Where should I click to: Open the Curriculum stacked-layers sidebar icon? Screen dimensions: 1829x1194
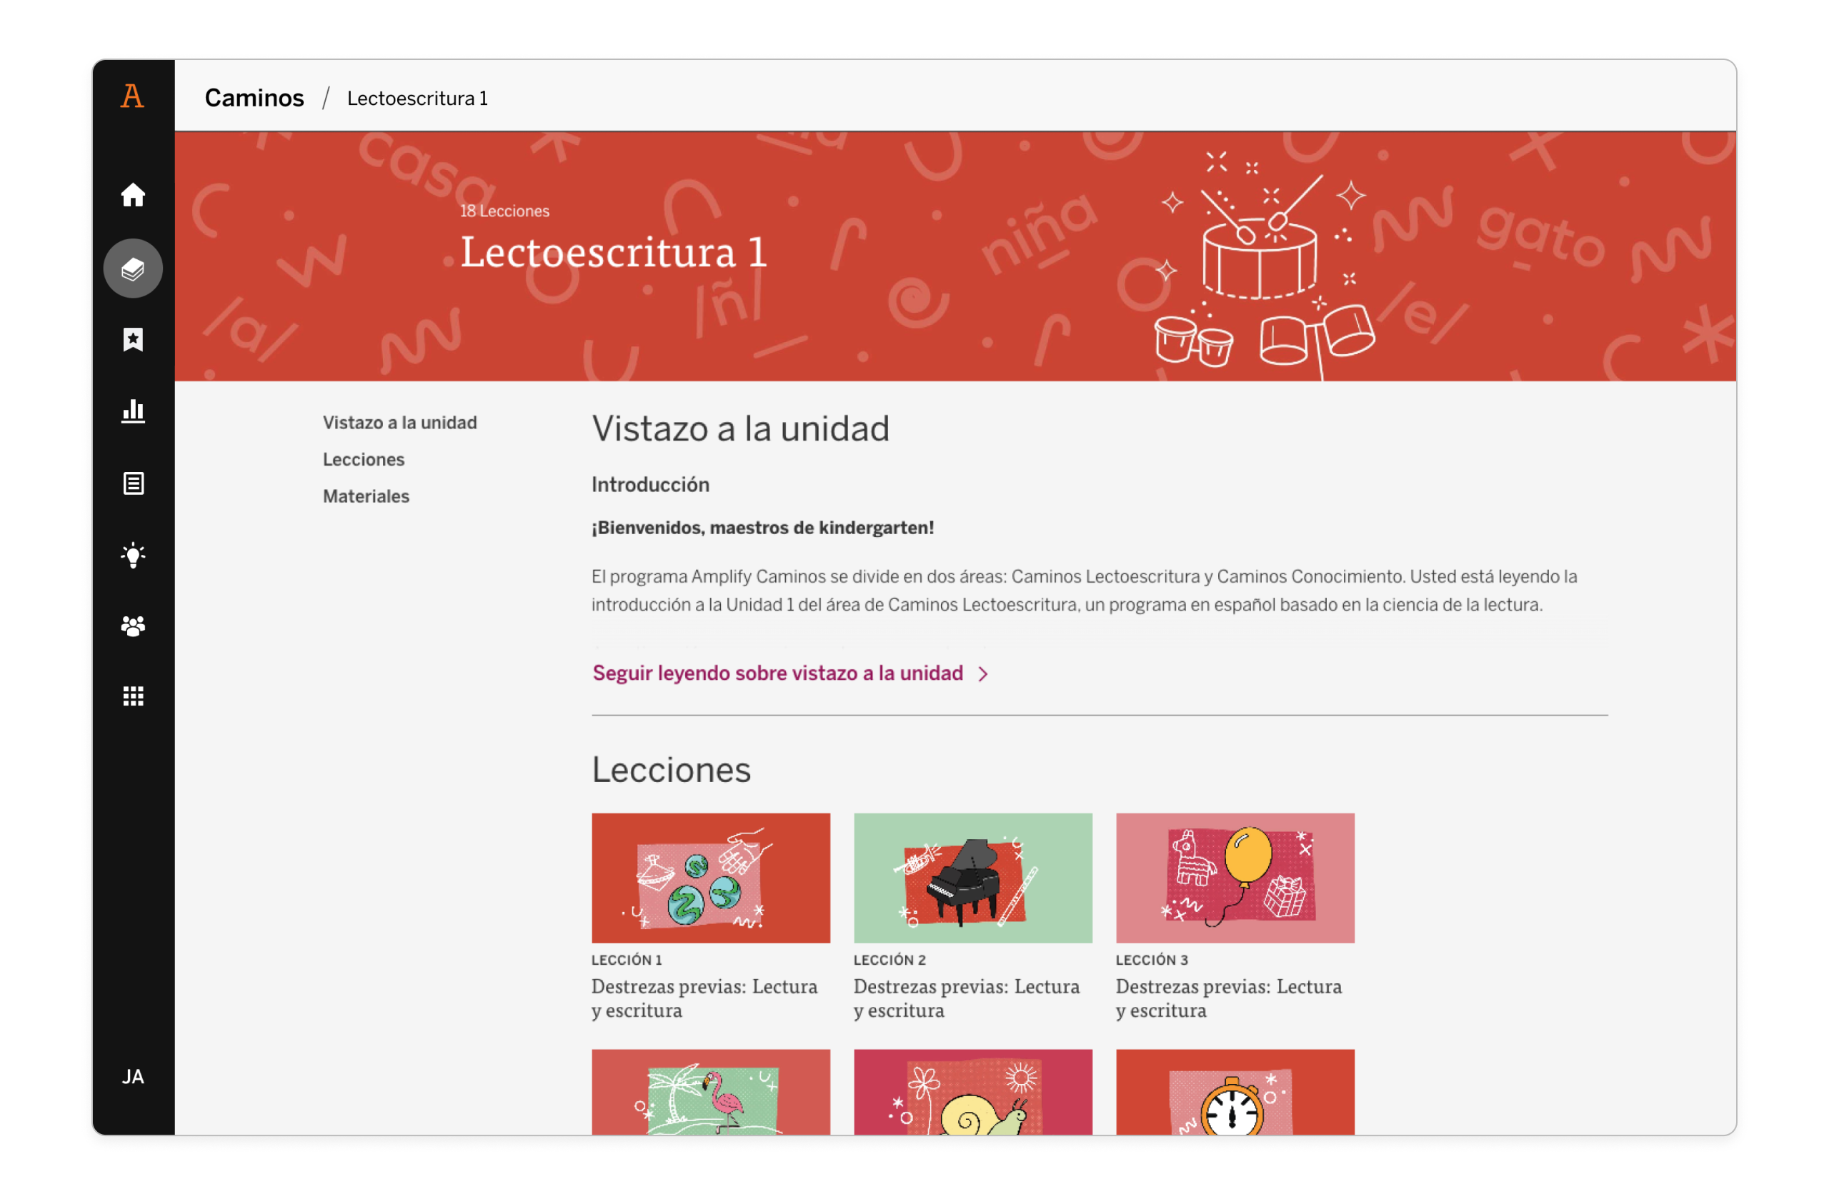pos(133,269)
